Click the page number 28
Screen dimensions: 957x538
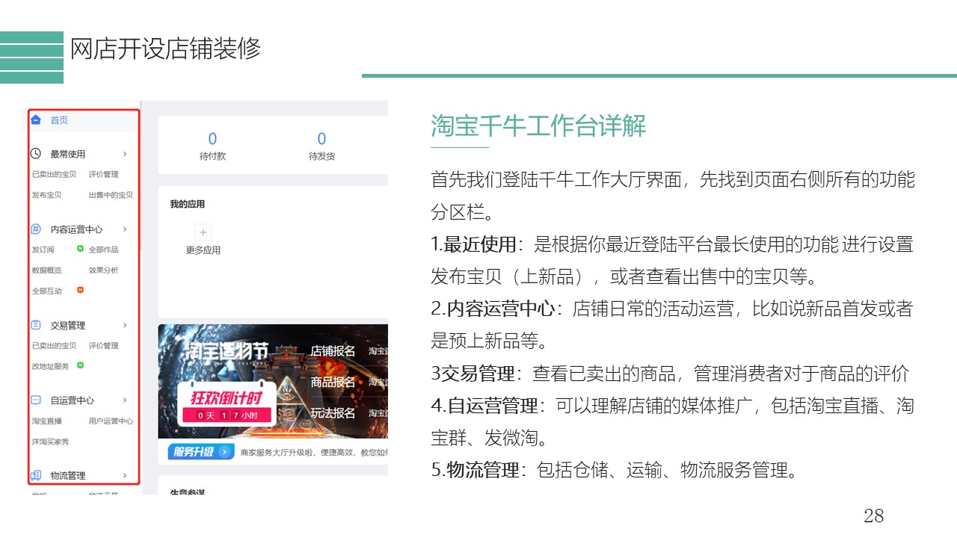click(873, 515)
